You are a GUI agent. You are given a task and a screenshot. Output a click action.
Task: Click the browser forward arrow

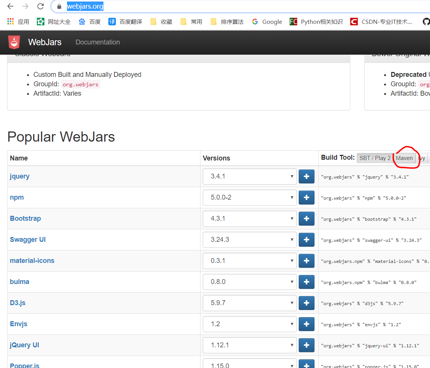point(25,6)
